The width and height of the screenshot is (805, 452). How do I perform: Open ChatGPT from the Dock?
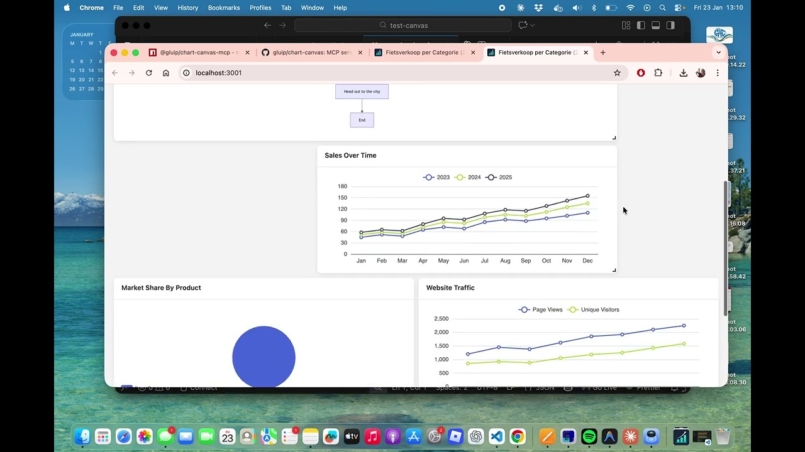[476, 436]
